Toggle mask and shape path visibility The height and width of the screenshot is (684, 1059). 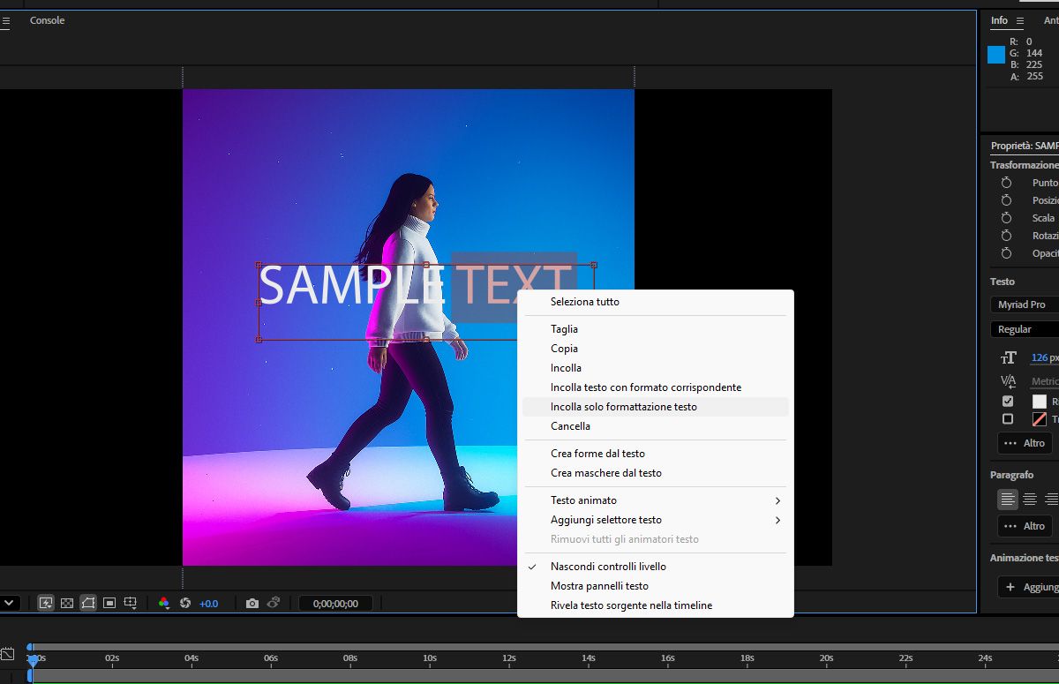click(88, 604)
